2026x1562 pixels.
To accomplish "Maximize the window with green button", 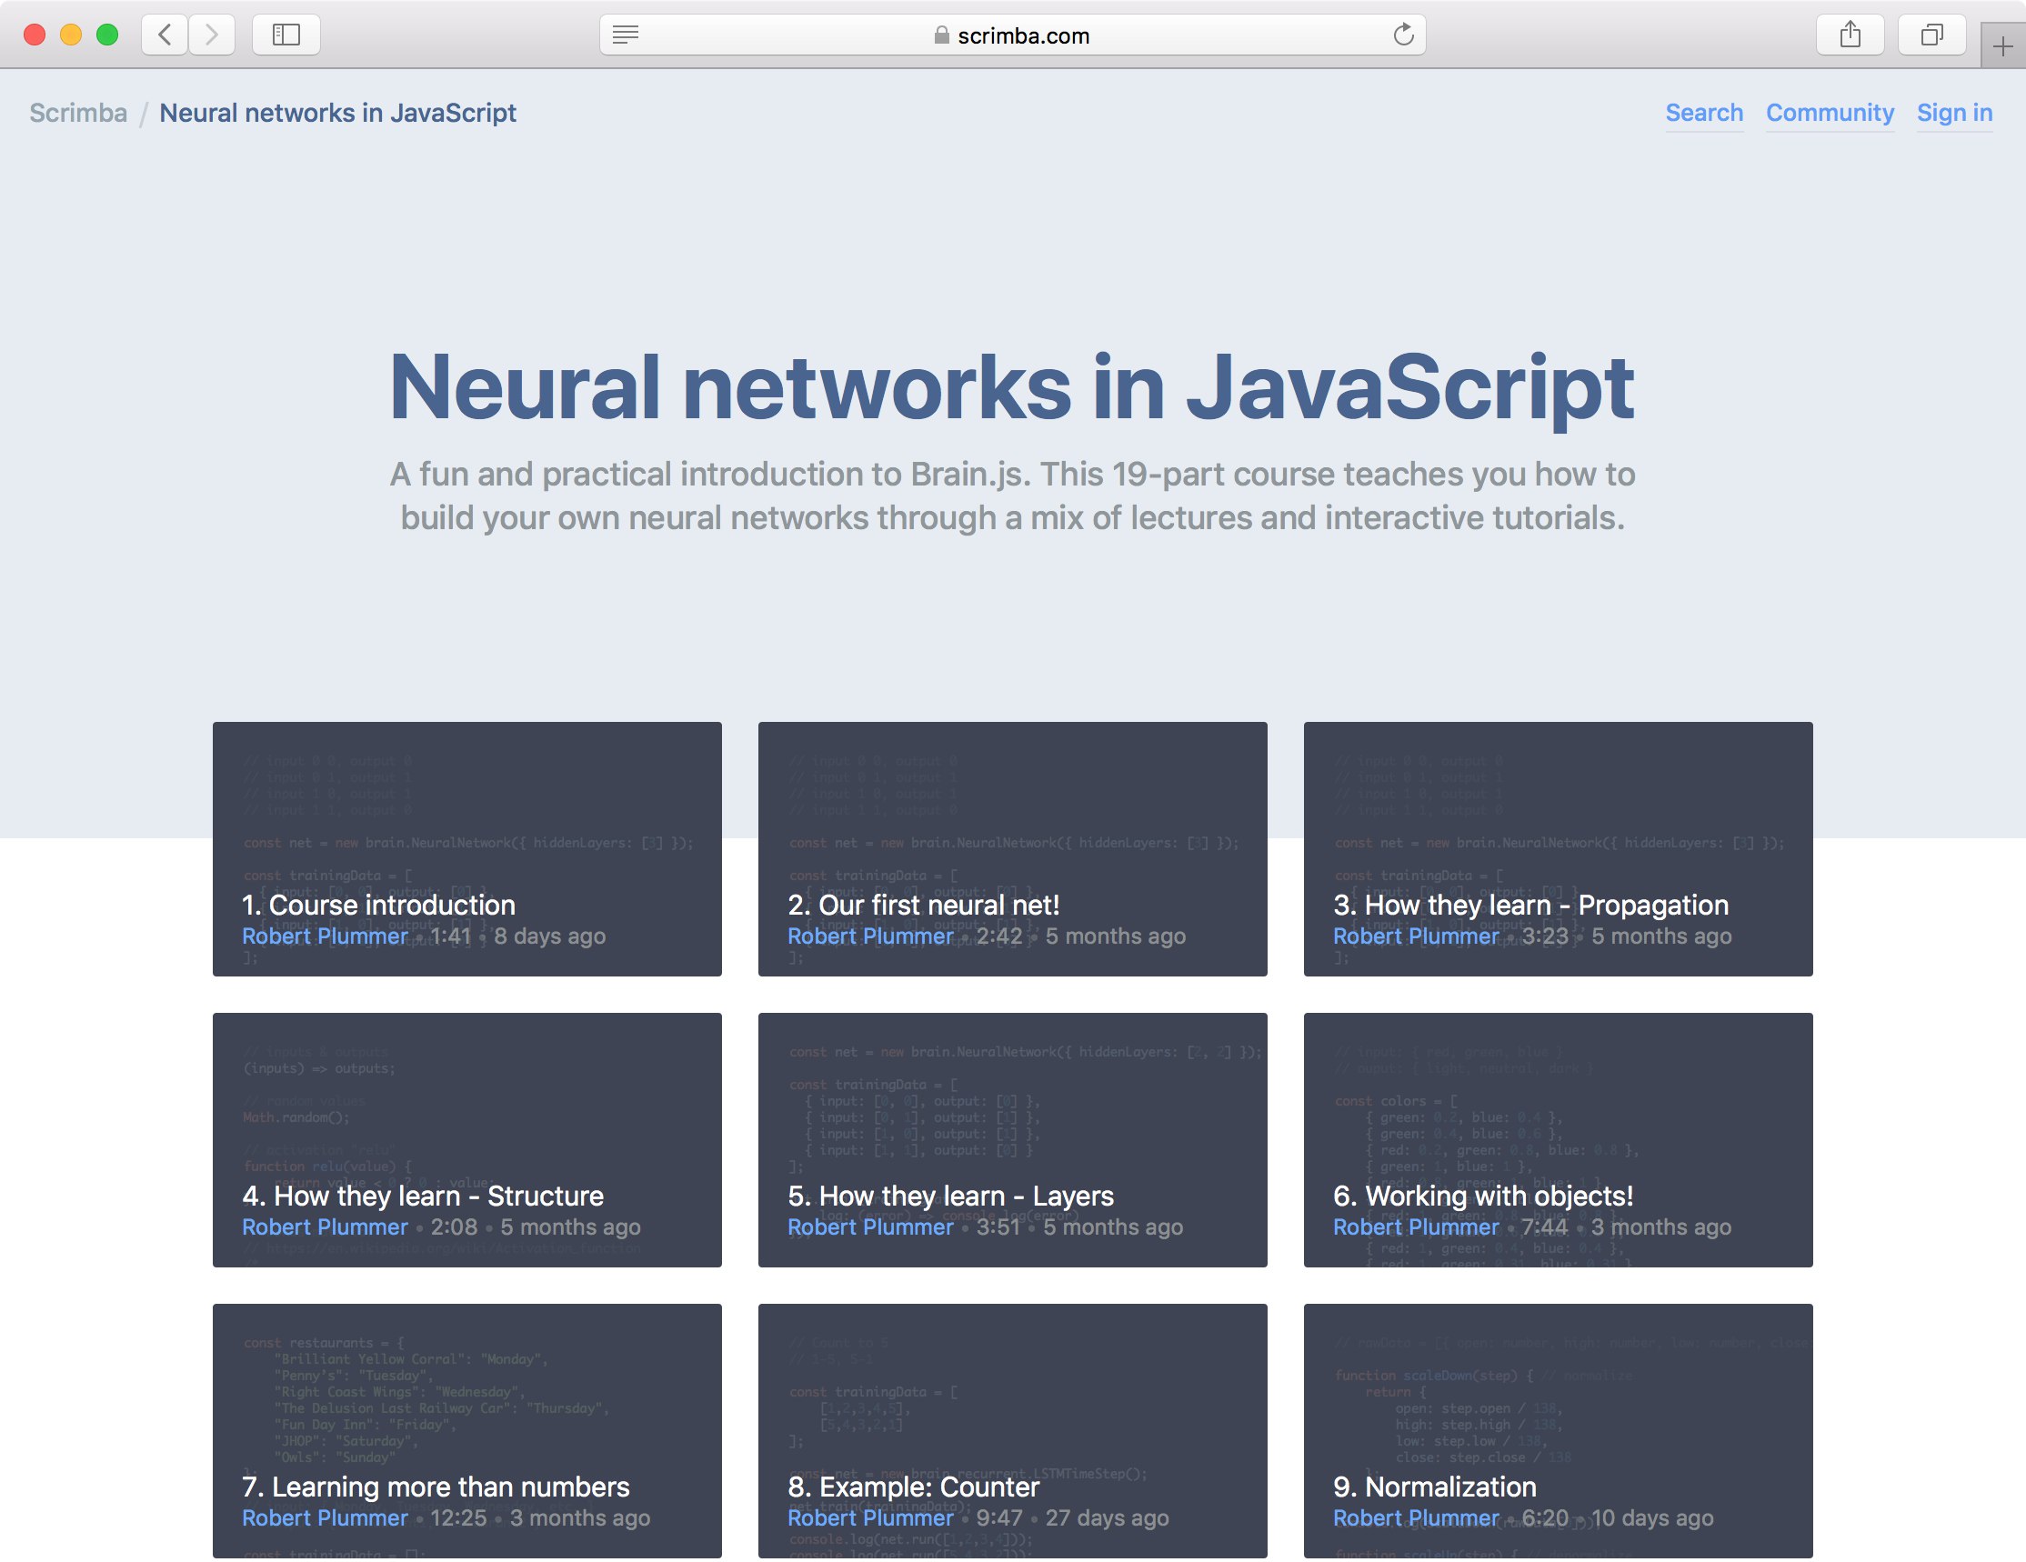I will [107, 35].
